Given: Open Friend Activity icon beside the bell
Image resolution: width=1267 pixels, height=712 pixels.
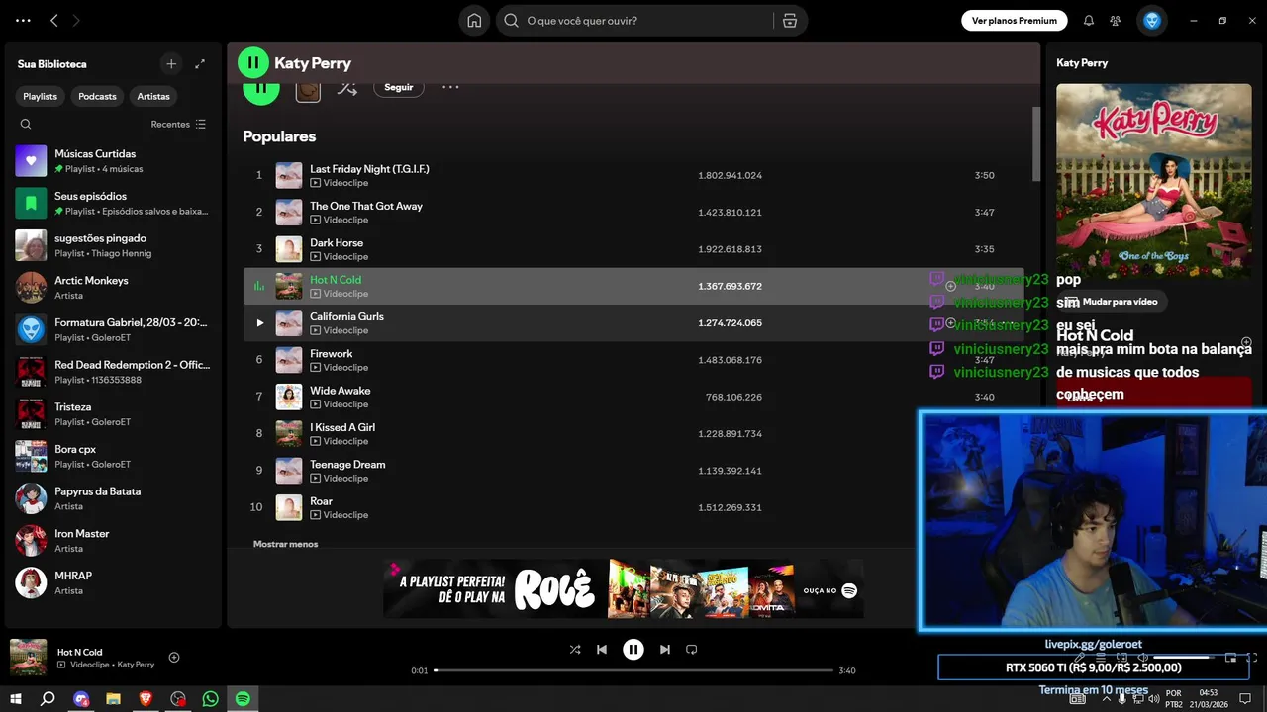Looking at the screenshot, I should click(x=1116, y=21).
